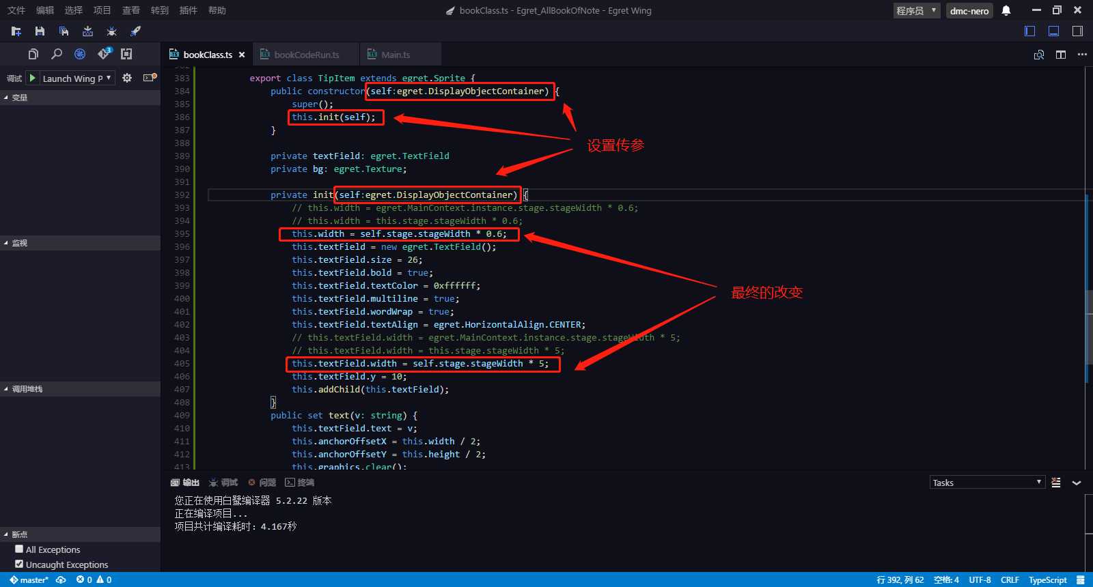Screen dimensions: 1093x587
Task: Start debugging with green play button
Action: pos(32,78)
